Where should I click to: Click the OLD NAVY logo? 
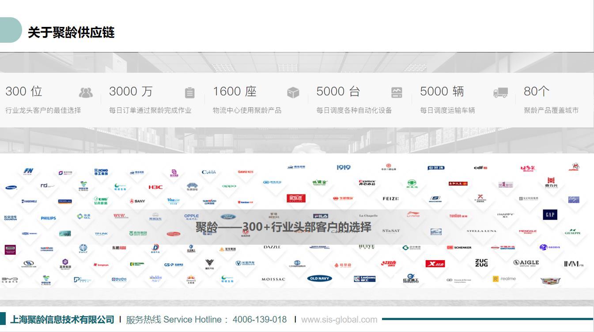319,279
